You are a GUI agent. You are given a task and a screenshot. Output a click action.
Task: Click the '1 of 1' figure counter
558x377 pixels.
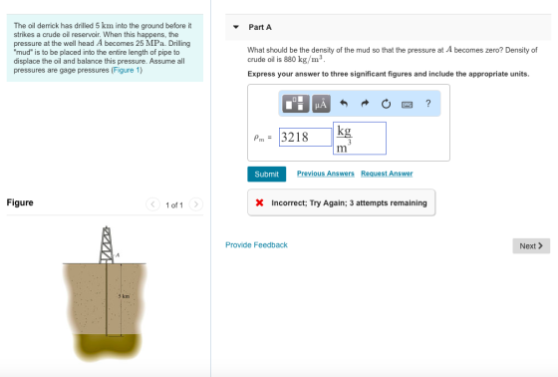174,205
